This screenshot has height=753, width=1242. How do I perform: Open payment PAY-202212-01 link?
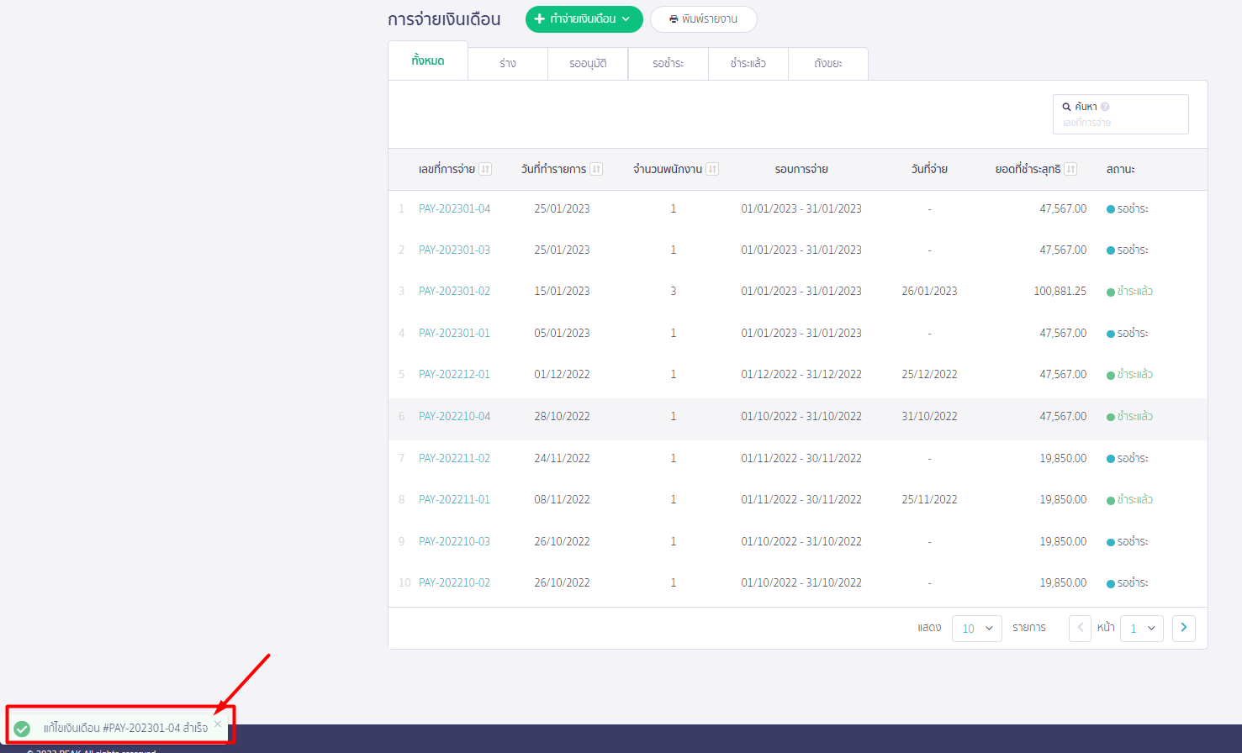tap(454, 374)
